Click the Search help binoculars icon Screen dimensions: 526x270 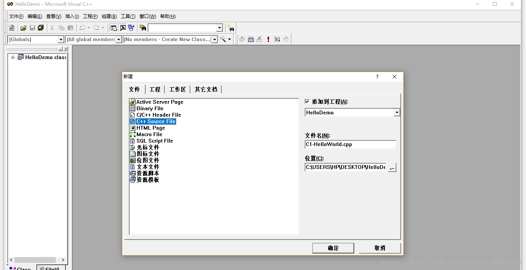[x=231, y=28]
